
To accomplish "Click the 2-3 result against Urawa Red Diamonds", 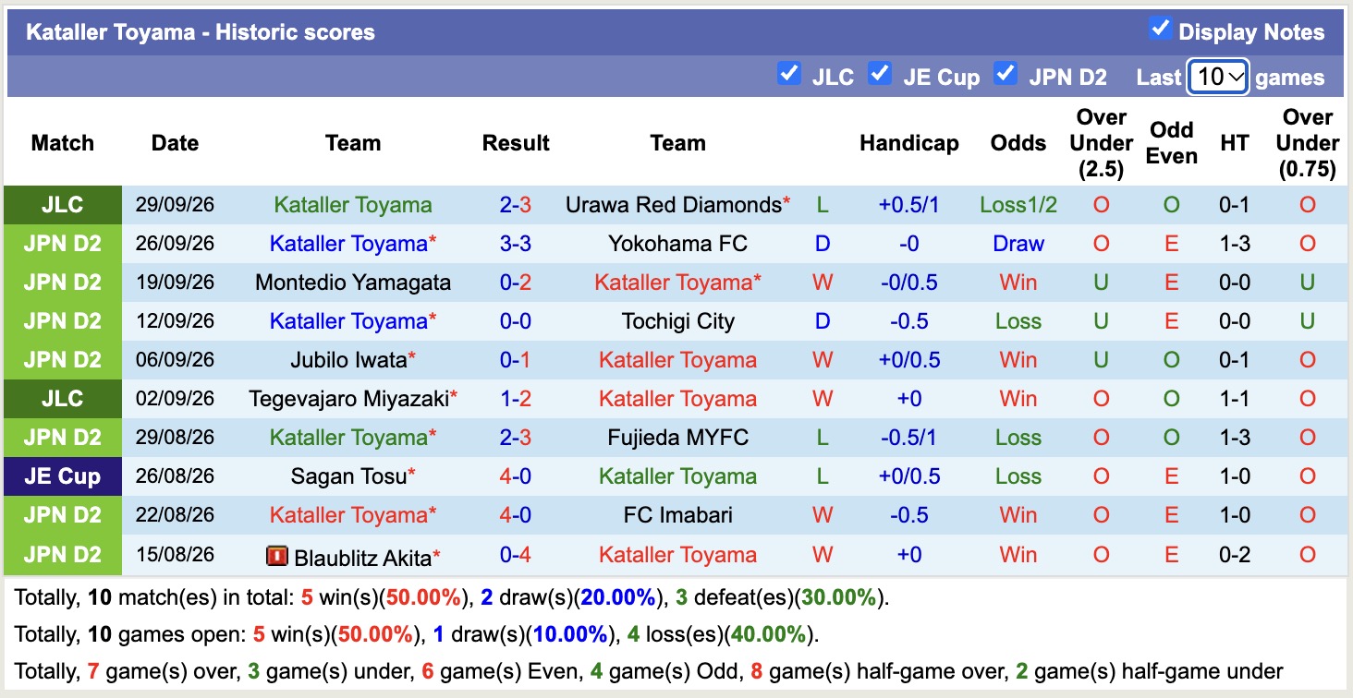I will (x=516, y=205).
